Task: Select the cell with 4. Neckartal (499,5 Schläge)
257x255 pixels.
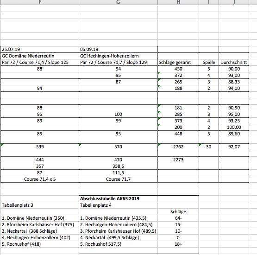Action: tap(118, 237)
